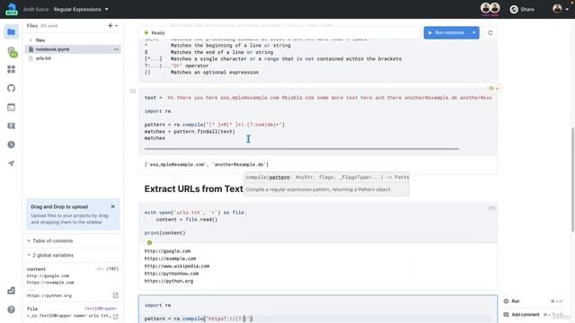Click the 'import re' line in email cell

click(x=157, y=111)
